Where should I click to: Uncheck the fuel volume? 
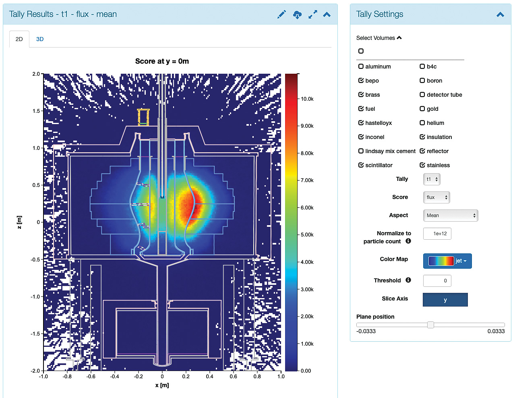pos(361,109)
